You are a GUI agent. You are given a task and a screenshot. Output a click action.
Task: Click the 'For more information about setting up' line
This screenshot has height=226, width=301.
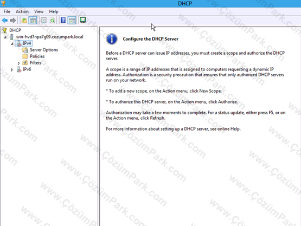coord(173,129)
